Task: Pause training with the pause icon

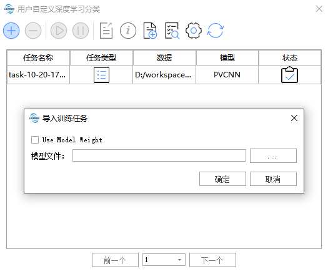Action: click(x=81, y=31)
